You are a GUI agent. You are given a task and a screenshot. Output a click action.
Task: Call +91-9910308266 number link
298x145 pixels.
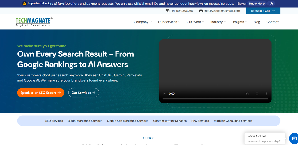[182, 11]
